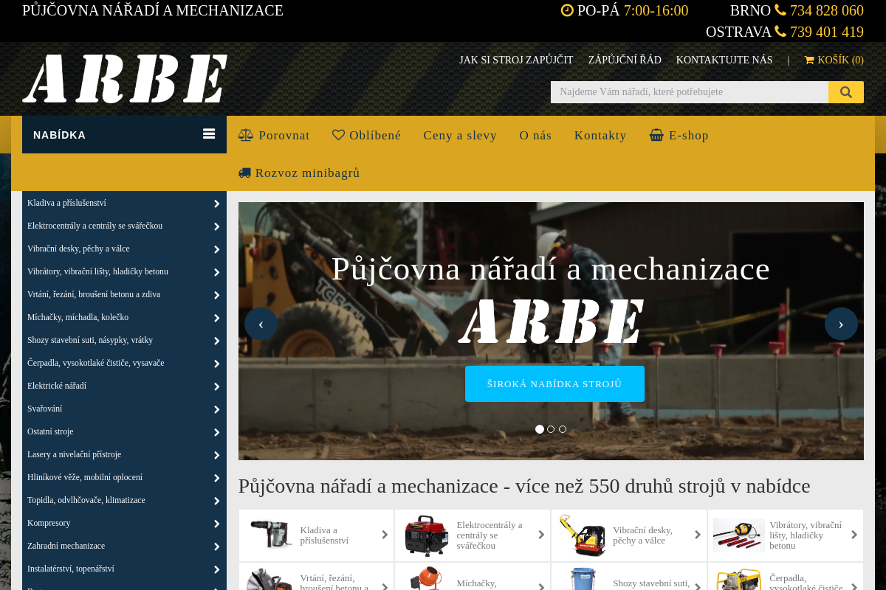The width and height of the screenshot is (886, 590).
Task: Select the third carousel dot
Action: click(x=563, y=429)
